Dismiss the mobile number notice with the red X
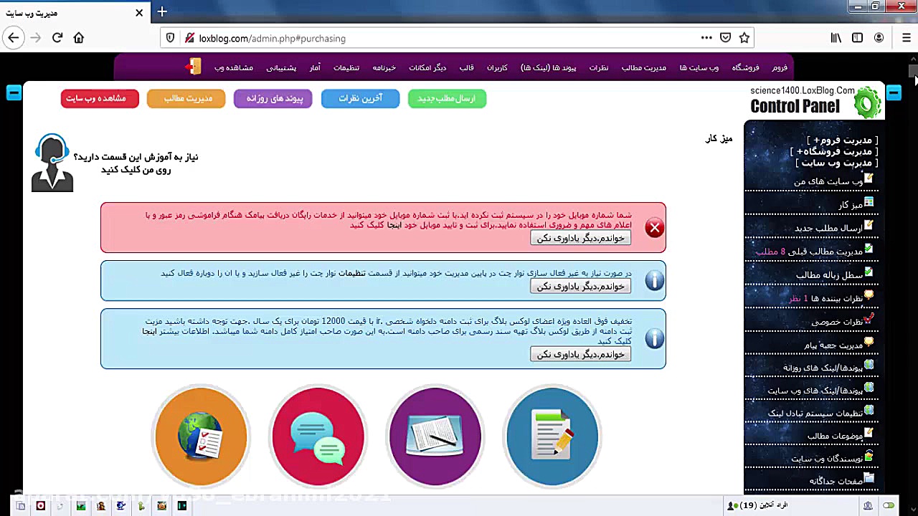 pos(654,227)
